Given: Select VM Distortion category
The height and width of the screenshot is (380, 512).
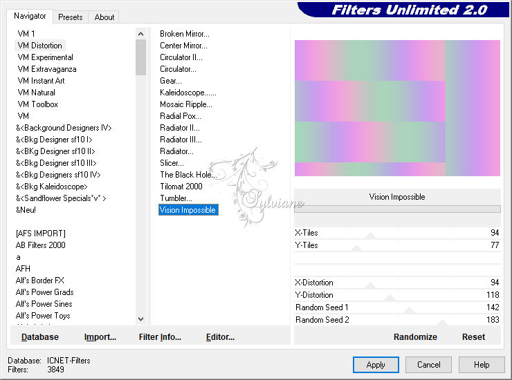Looking at the screenshot, I should pyautogui.click(x=40, y=46).
